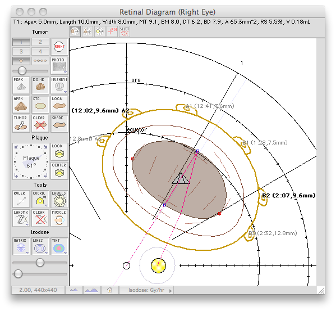
Task: Select tumor number 2 button
Action: coord(40,42)
